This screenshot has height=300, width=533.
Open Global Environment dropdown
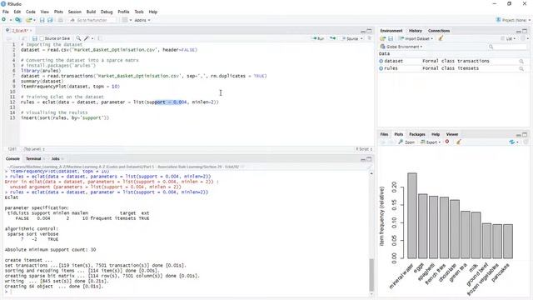(401, 47)
